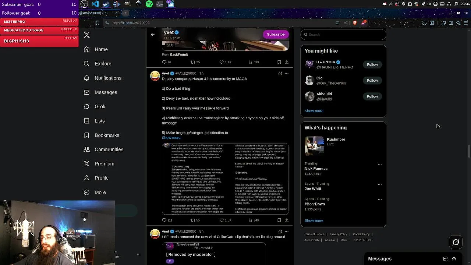Open the browser hamburger menu
Image resolution: width=471 pixels, height=265 pixels.
tap(465, 23)
